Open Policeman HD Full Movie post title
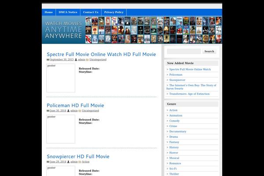The width and height of the screenshot is (264, 176). point(75,106)
